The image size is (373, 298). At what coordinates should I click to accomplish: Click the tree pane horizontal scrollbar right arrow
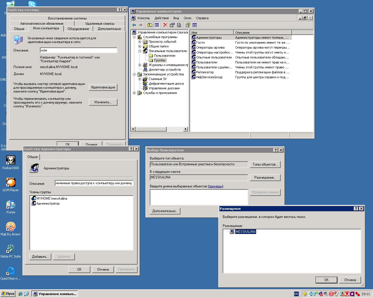tap(185, 129)
